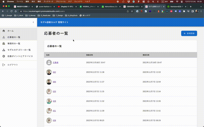
Task: Click the share icon in address bar
Action: pyautogui.click(x=128, y=11)
